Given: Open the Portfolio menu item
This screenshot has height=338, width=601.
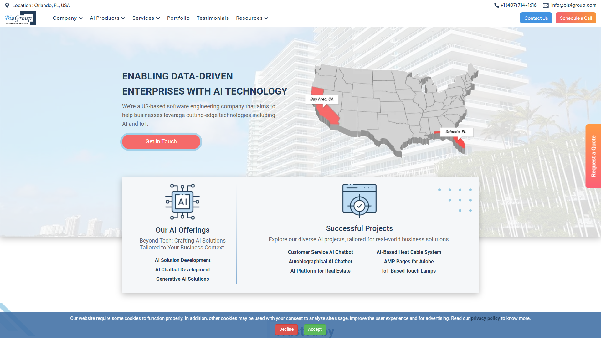Looking at the screenshot, I should (x=178, y=18).
